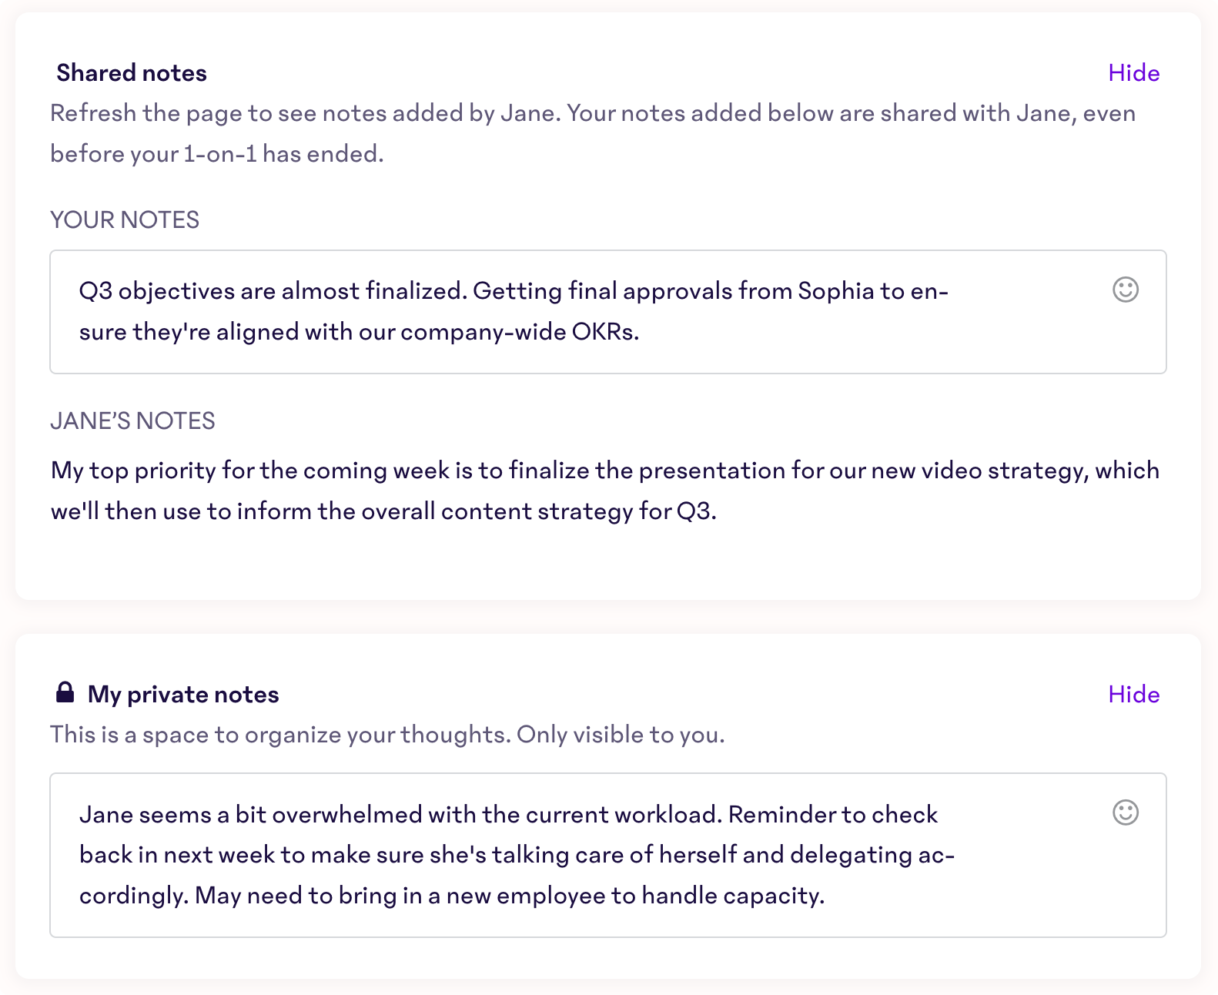Viewport: 1218px width, 995px height.
Task: Place cursor after 'OKRs.' in Your Notes
Action: 641,332
